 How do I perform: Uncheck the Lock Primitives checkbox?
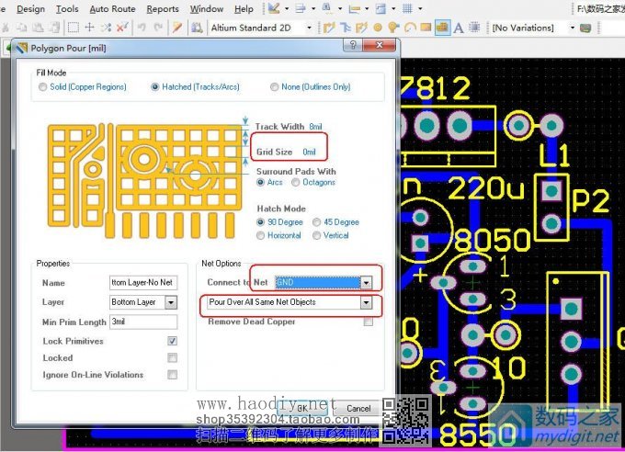(172, 341)
